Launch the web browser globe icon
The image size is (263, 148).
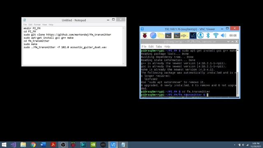coord(153,35)
